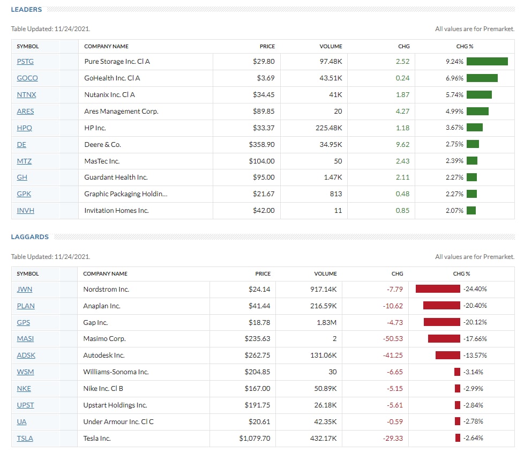Click the LEADERS section heading

click(26, 9)
